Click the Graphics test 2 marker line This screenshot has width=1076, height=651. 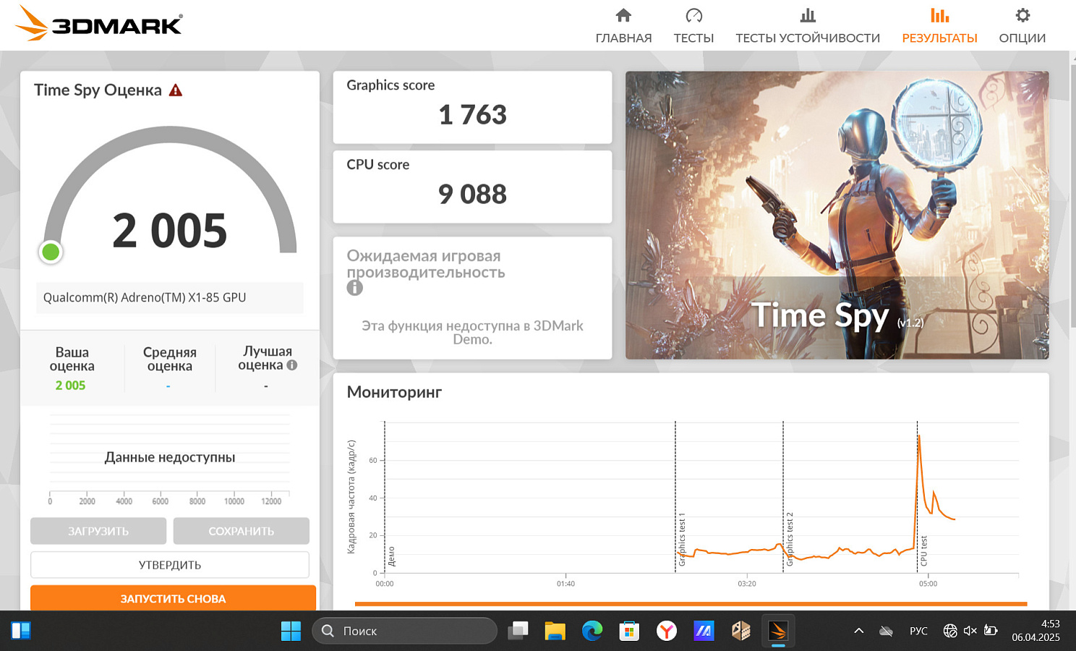pyautogui.click(x=783, y=497)
